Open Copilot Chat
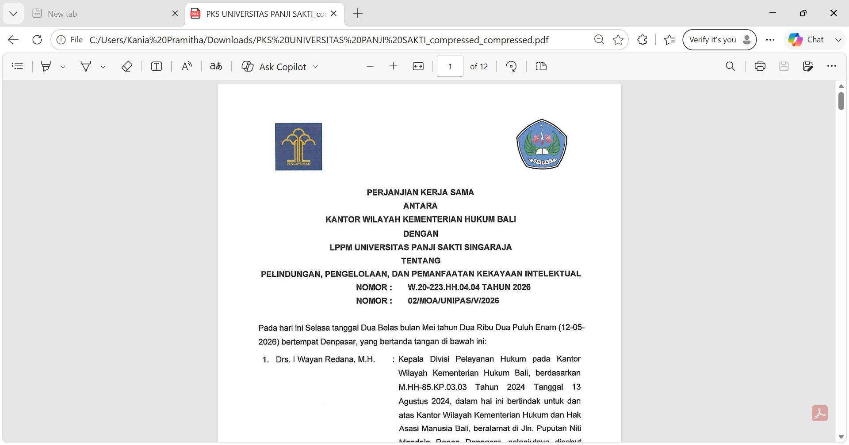The image size is (849, 445). pos(806,40)
